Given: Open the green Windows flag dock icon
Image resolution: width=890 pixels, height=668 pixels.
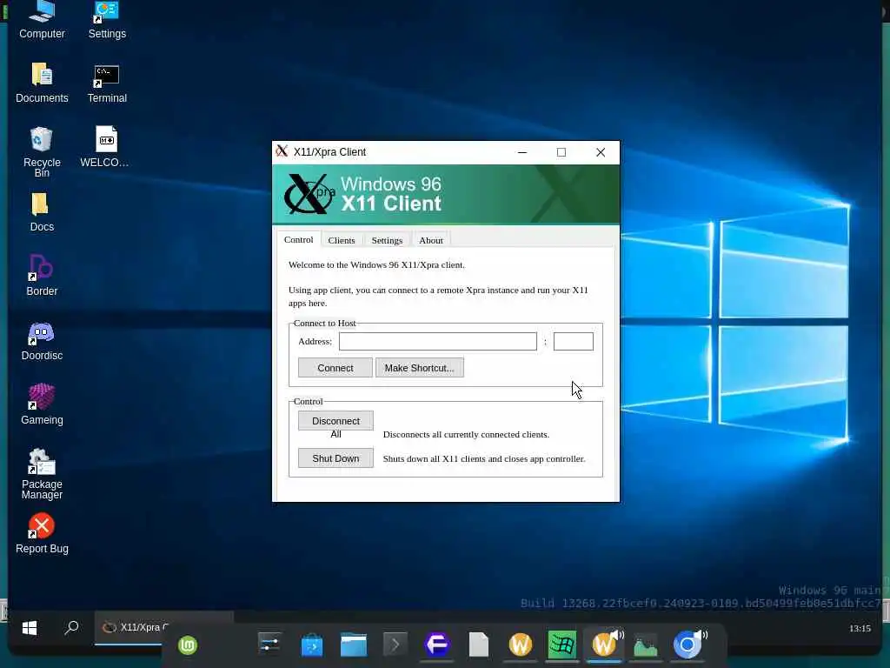Looking at the screenshot, I should (562, 645).
